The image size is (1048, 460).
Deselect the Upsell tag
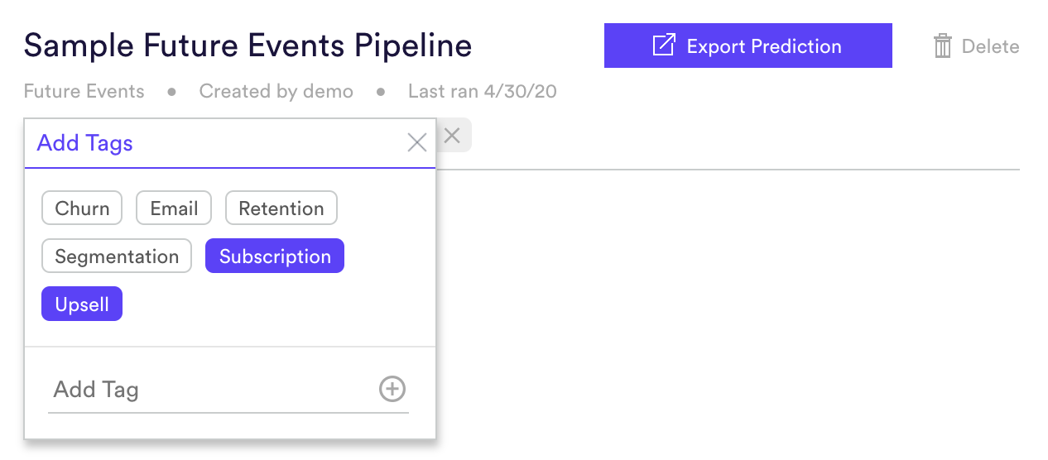(x=82, y=304)
